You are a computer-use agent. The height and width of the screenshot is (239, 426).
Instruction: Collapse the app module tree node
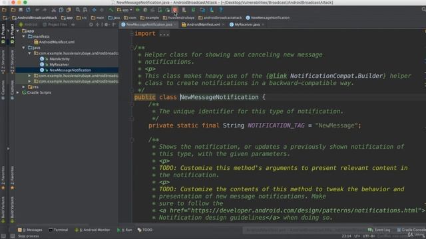(18, 31)
